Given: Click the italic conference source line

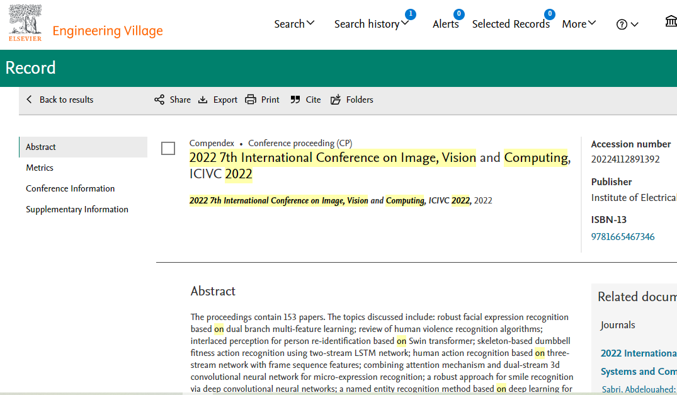Looking at the screenshot, I should 341,201.
